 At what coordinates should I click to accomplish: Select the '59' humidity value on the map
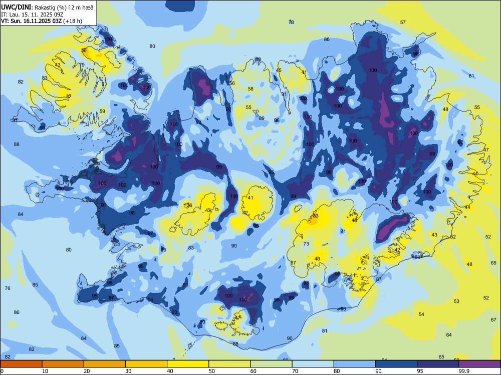tap(102, 111)
